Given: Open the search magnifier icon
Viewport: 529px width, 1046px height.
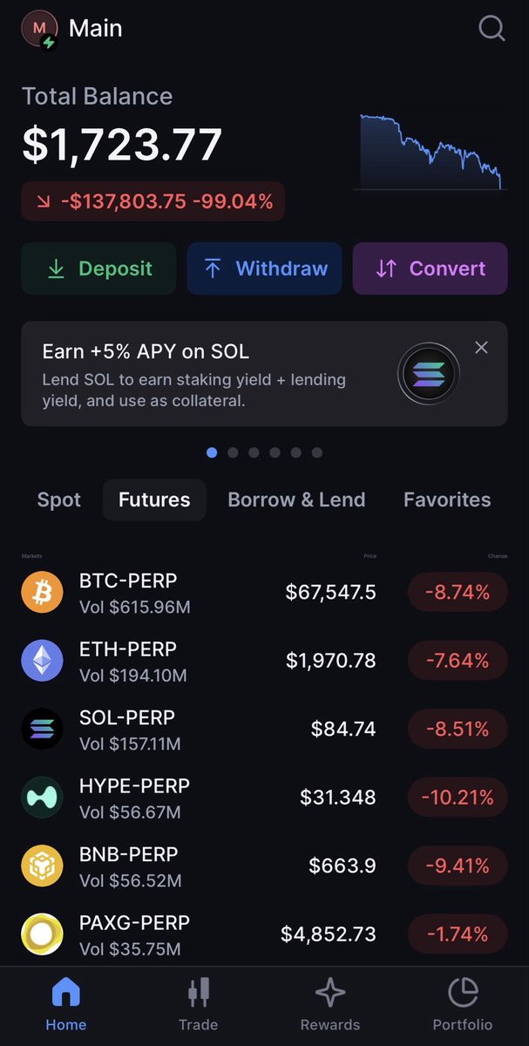Looking at the screenshot, I should point(492,29).
